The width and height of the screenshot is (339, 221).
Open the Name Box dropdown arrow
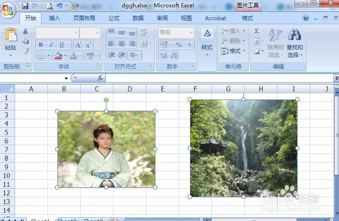[66, 79]
